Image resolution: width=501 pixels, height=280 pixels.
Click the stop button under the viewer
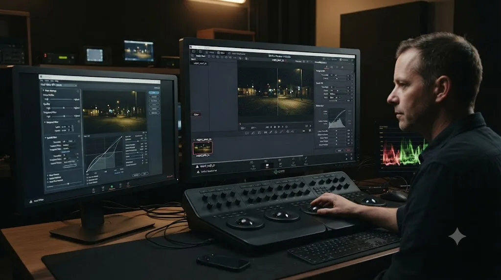[275, 127]
